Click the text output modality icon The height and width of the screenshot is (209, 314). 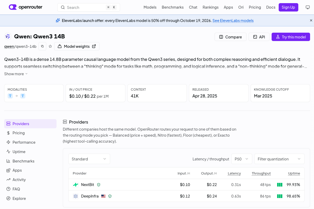point(23,96)
